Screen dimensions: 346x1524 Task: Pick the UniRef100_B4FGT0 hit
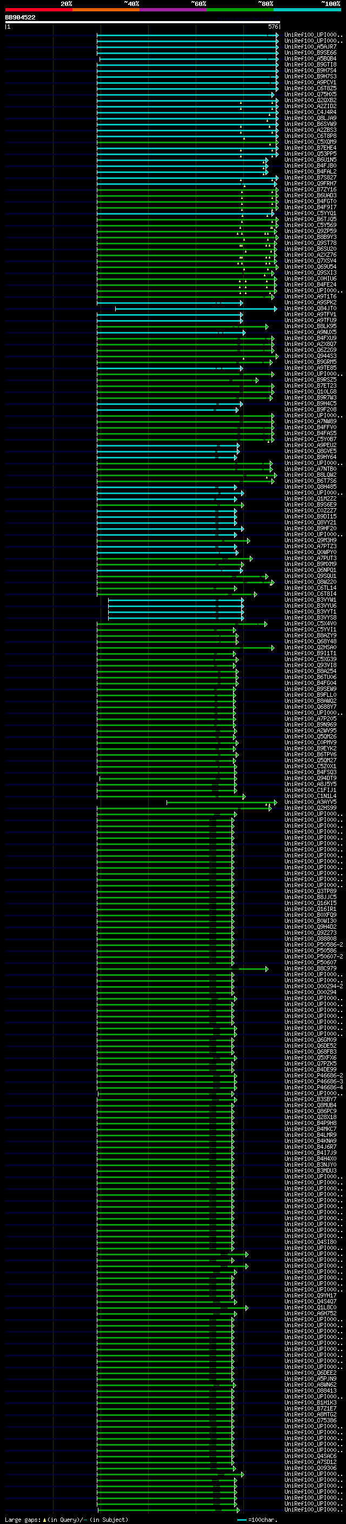pyautogui.click(x=310, y=201)
